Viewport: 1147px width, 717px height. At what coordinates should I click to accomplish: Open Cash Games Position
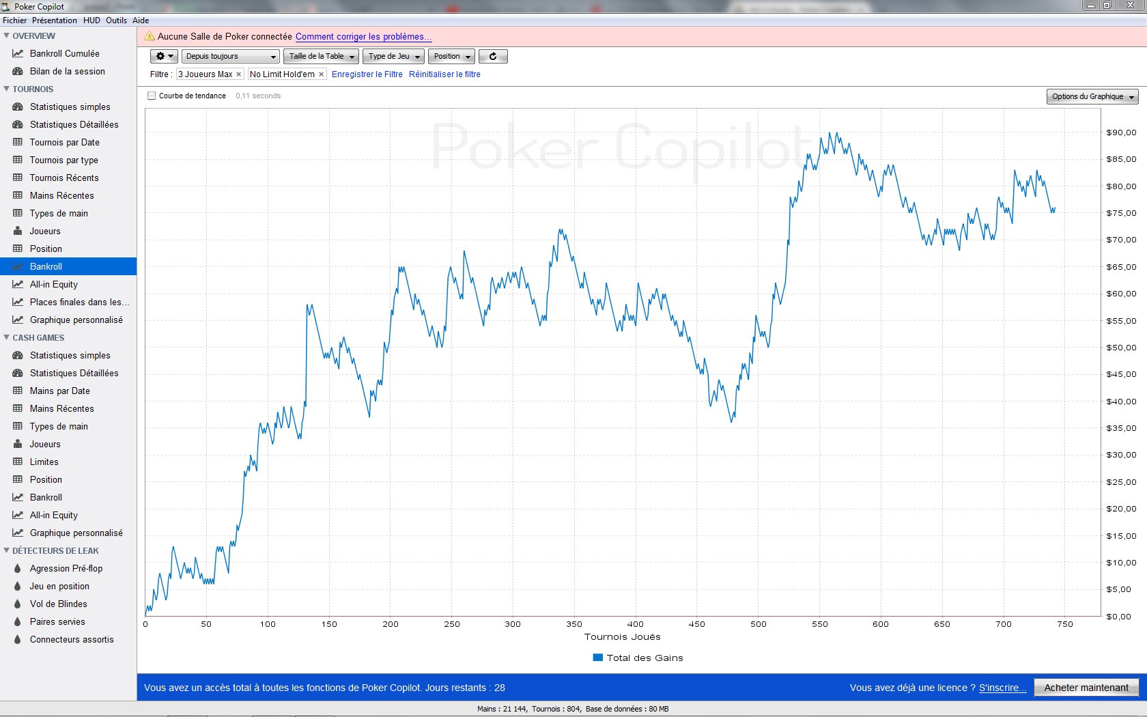[68, 479]
